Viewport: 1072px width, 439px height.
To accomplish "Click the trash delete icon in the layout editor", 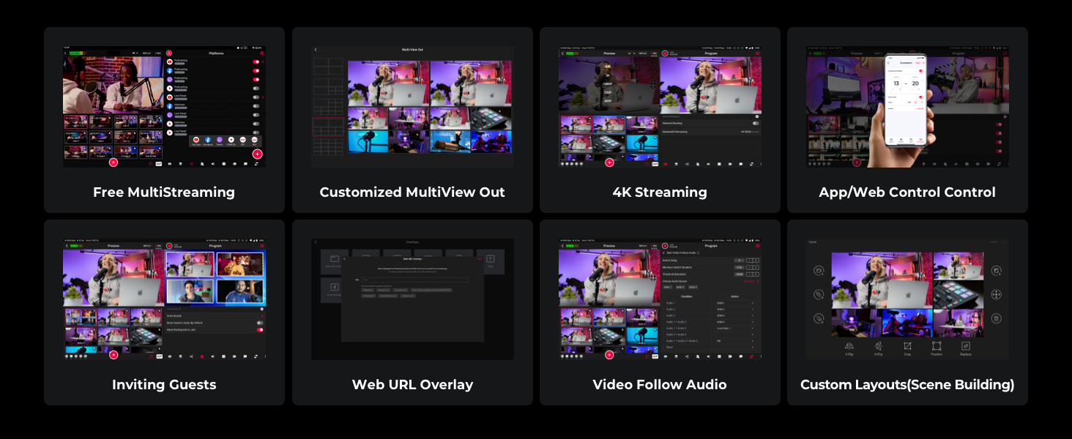I will tap(997, 318).
